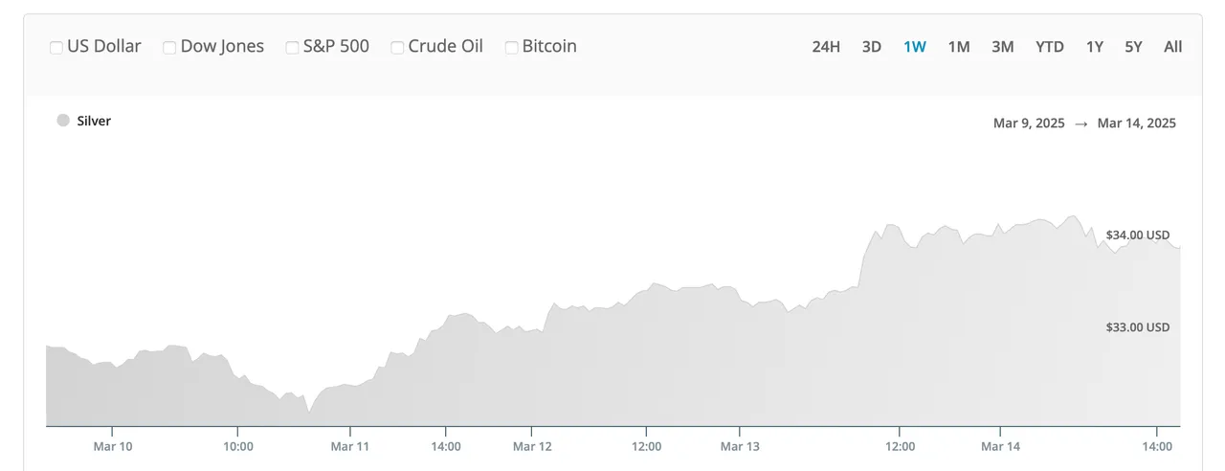
Task: Click the gray Silver legend dot
Action: 63,121
